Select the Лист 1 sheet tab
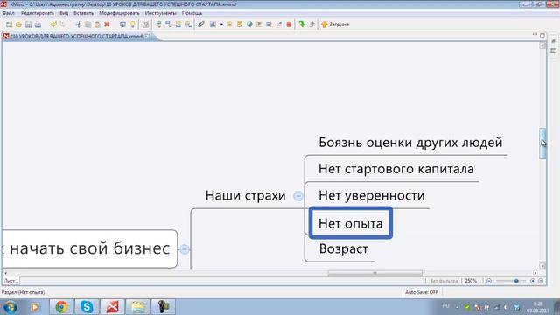 [x=11, y=281]
